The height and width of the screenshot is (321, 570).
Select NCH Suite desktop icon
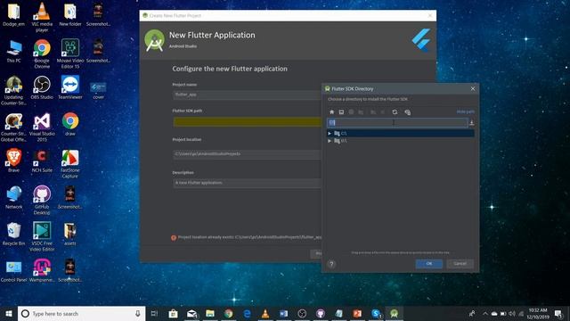pyautogui.click(x=42, y=160)
